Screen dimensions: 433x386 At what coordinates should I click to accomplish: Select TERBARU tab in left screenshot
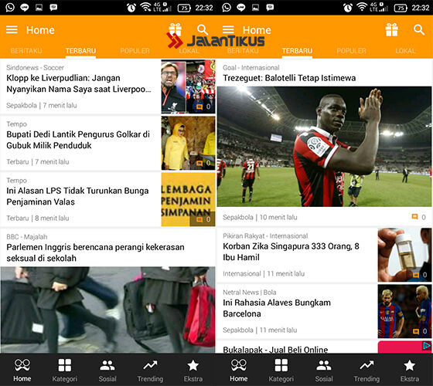click(x=80, y=51)
